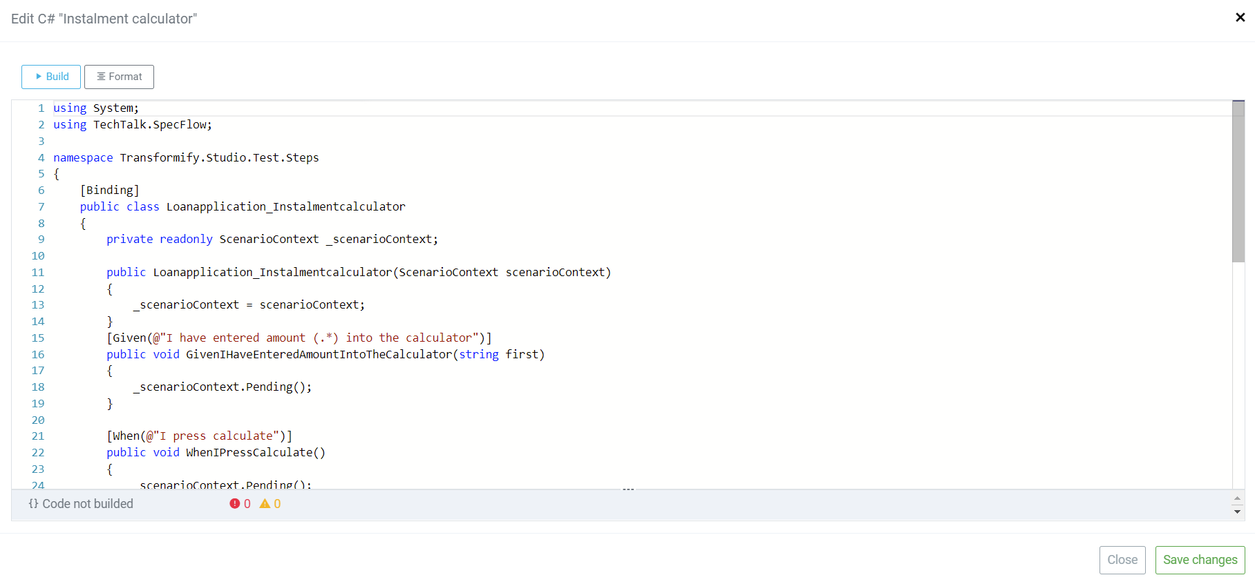The image size is (1255, 584).
Task: Click 'using System;' on line 1
Action: click(x=96, y=108)
